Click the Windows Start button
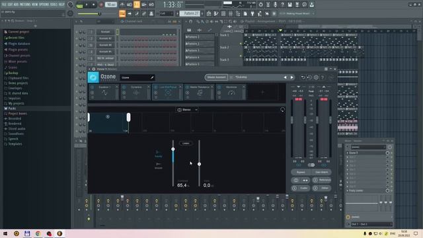Image resolution: width=423 pixels, height=238 pixels. point(5,233)
